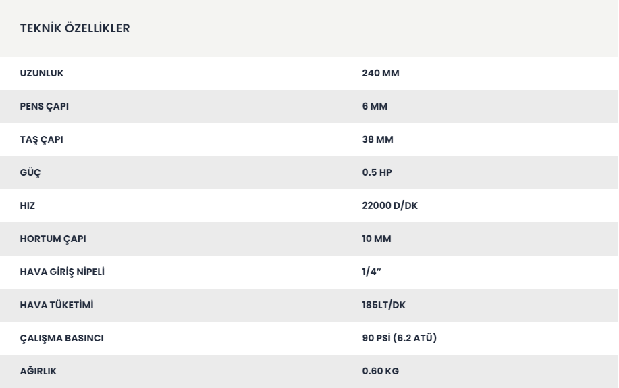The image size is (619, 388).
Task: Click the 240 MM value
Action: pos(381,73)
